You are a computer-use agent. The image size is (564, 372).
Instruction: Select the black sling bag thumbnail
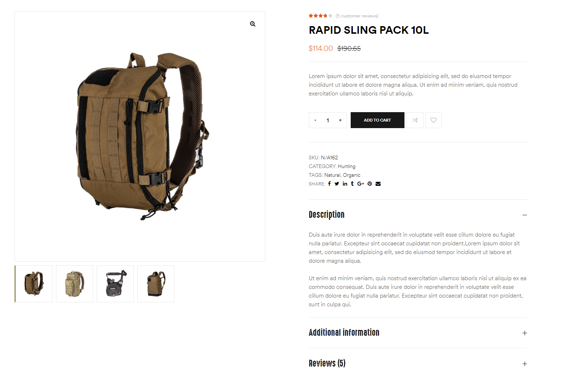coord(115,284)
